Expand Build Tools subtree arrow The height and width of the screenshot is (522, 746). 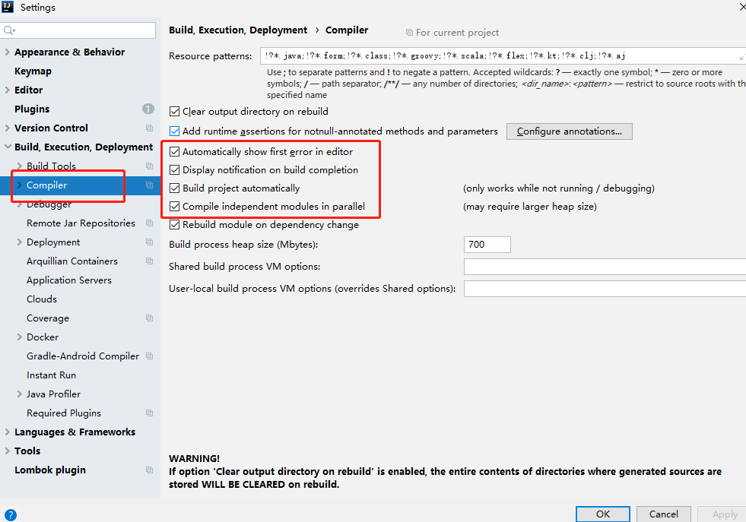(x=20, y=166)
